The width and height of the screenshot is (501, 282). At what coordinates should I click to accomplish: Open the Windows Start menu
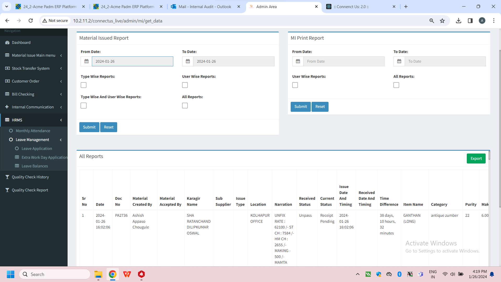click(x=10, y=274)
